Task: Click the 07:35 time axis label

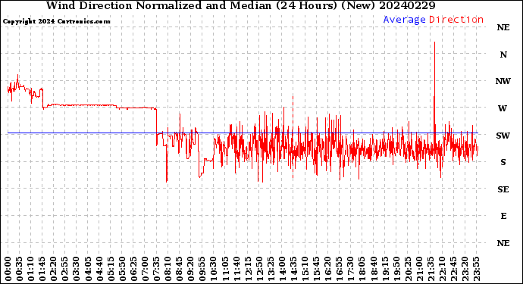Action: [156, 269]
